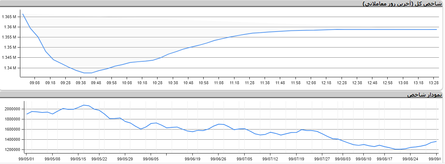Click the 99/08/03 date label
Screen dimensions: 445x164
343,159
